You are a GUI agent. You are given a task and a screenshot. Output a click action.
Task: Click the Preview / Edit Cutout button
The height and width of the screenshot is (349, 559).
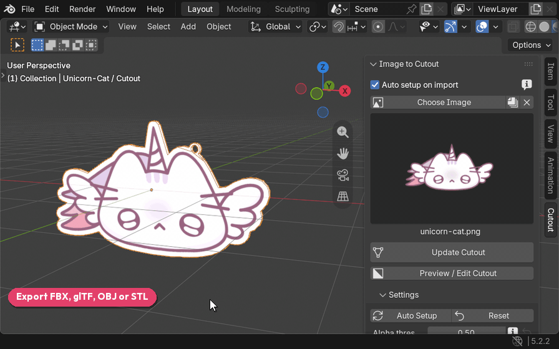[452, 274]
